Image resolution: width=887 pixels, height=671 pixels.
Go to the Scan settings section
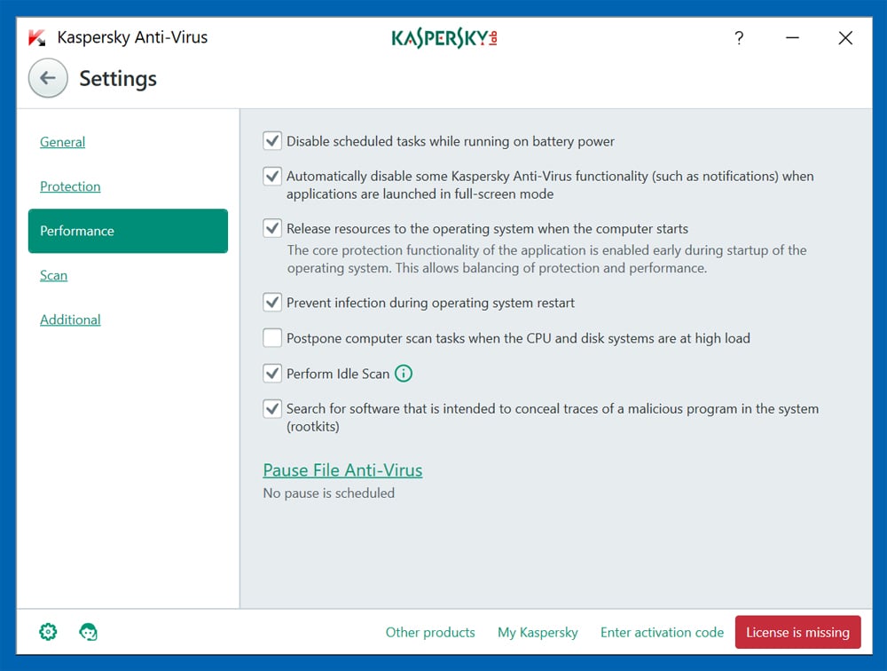(53, 275)
